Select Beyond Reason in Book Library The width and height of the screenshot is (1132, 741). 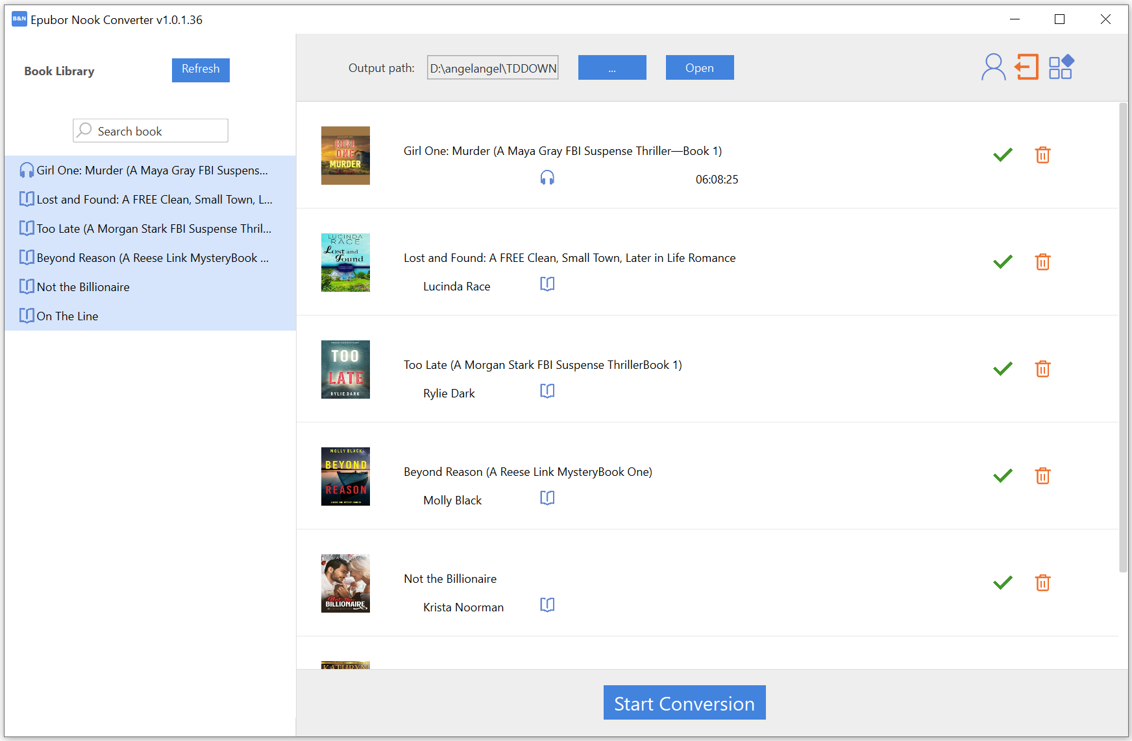coord(150,257)
